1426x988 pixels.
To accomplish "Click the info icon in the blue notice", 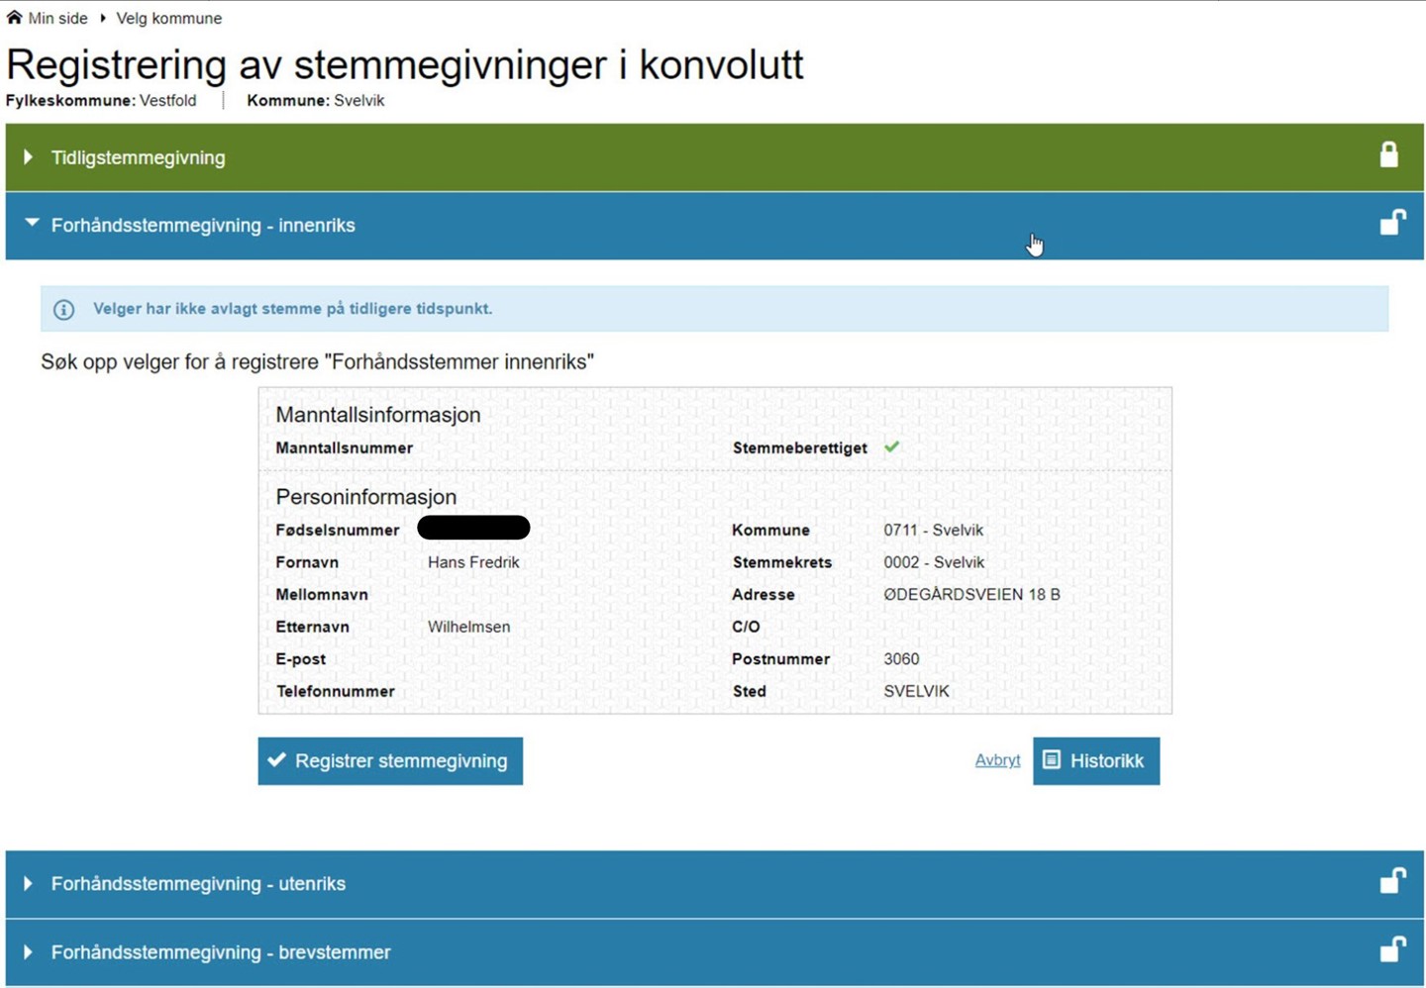I will point(64,310).
